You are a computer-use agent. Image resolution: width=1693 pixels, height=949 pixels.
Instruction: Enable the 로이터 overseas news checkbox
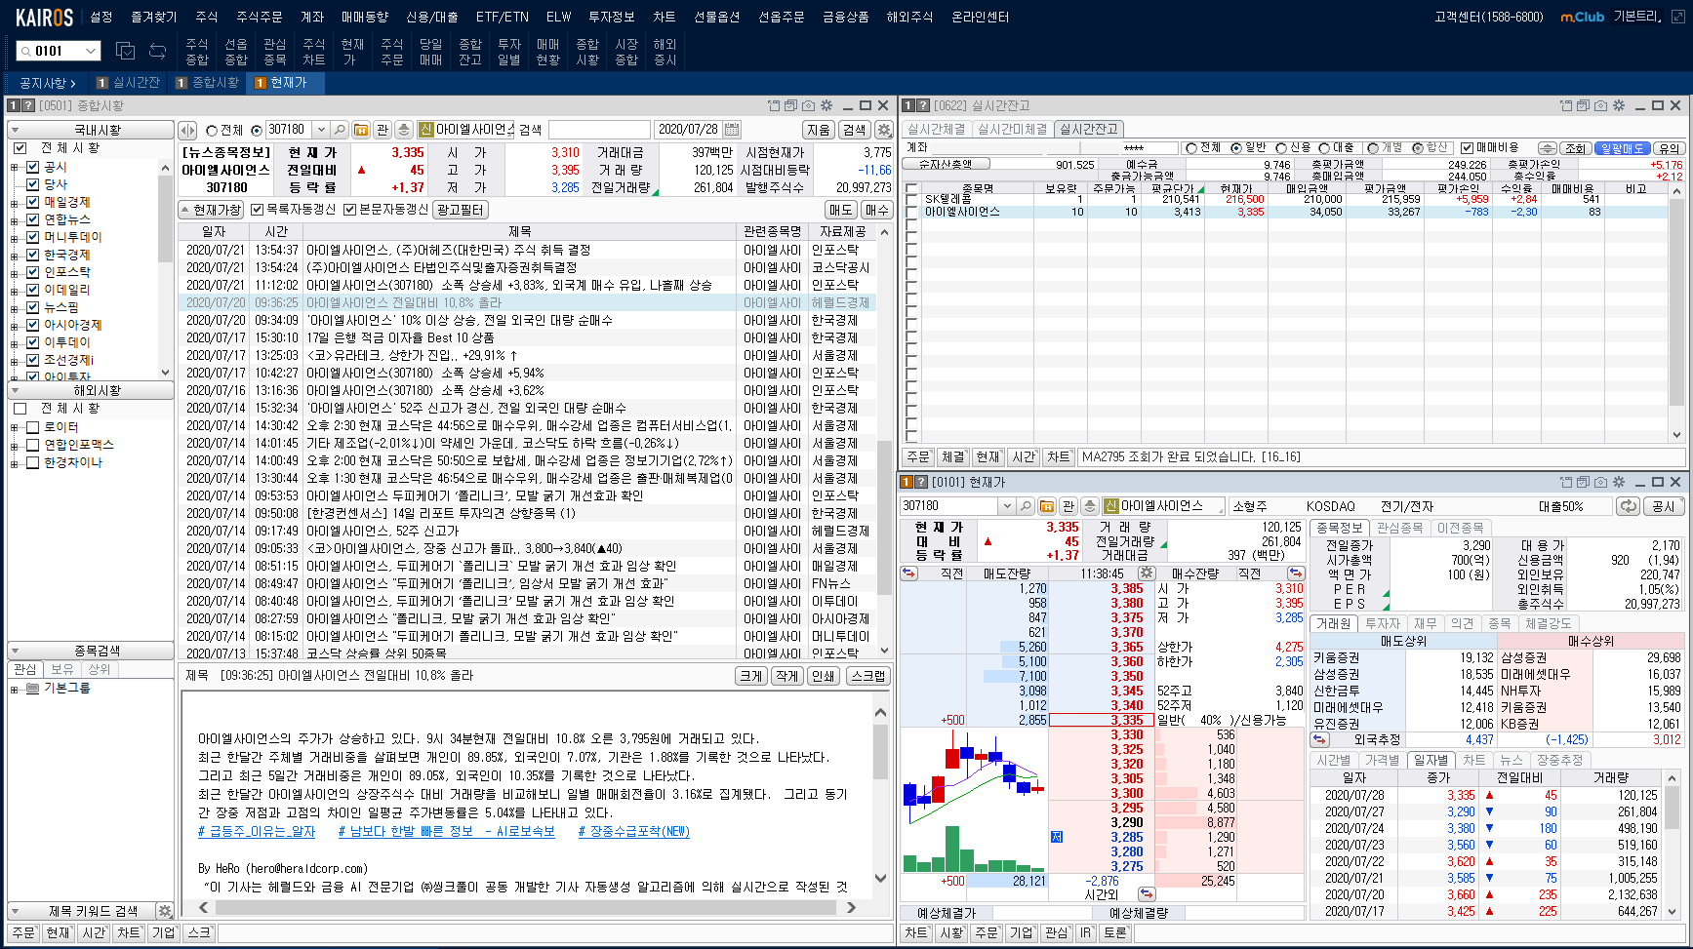click(x=33, y=427)
